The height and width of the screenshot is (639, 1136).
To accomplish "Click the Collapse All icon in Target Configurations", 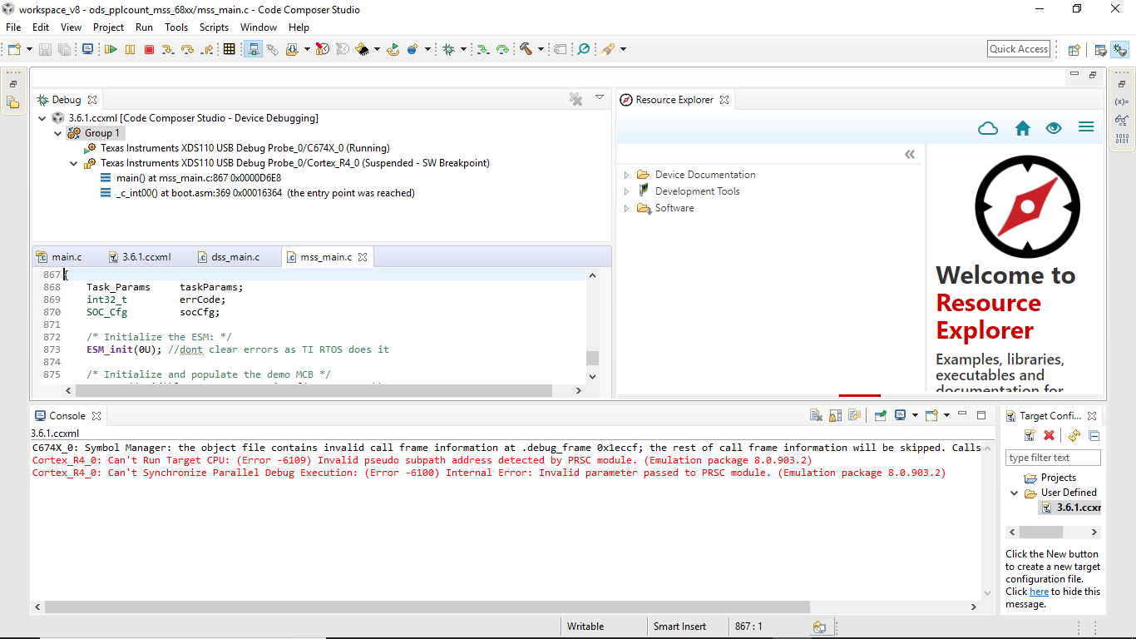I will point(1094,435).
